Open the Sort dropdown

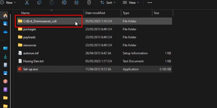[108, 2]
